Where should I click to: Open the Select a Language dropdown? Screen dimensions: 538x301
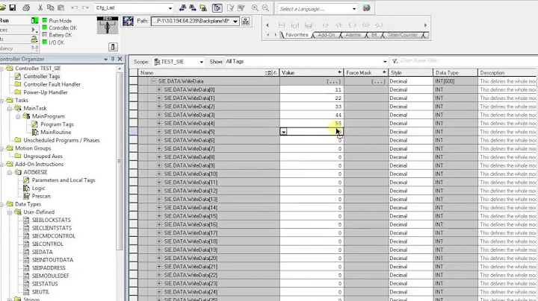pos(354,8)
